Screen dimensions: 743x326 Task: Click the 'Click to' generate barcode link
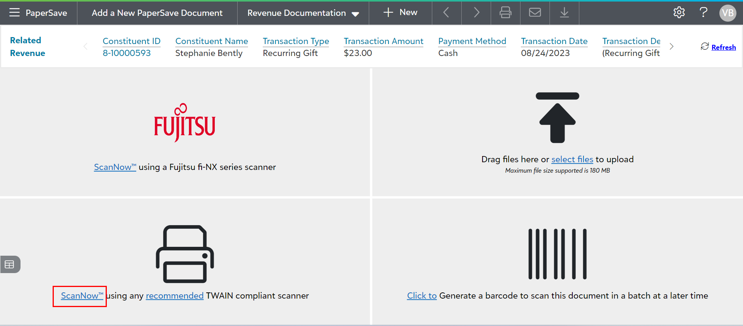point(422,296)
